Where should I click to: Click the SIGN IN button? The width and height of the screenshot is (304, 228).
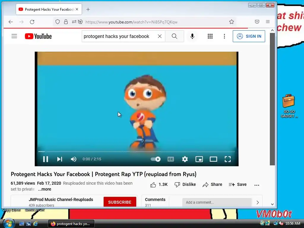click(249, 36)
